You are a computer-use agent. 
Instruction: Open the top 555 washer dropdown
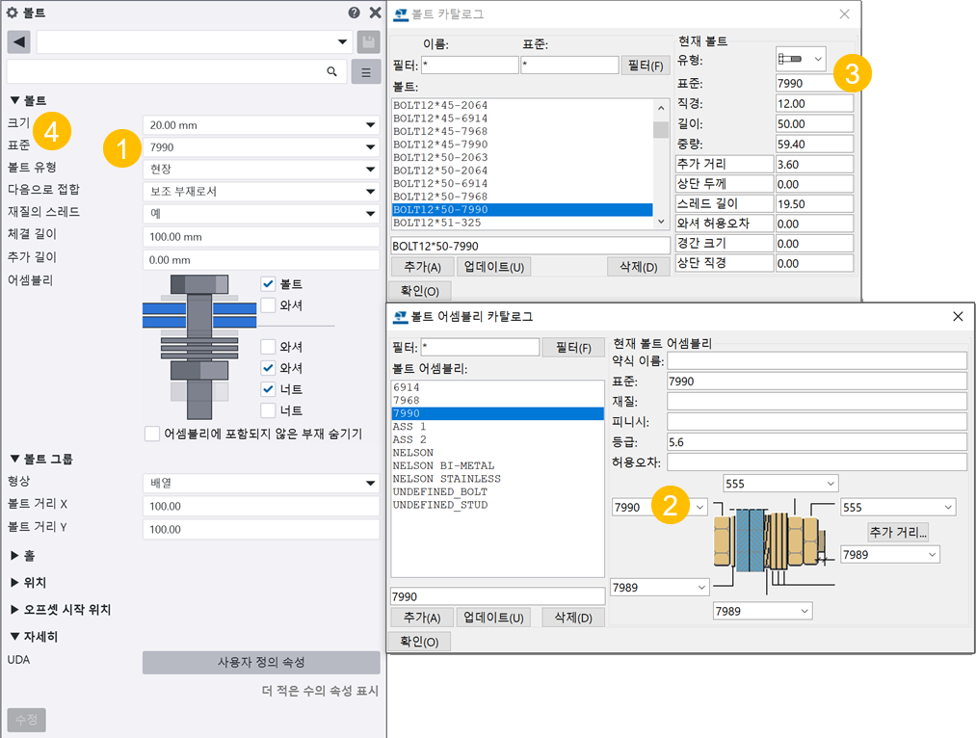[780, 484]
